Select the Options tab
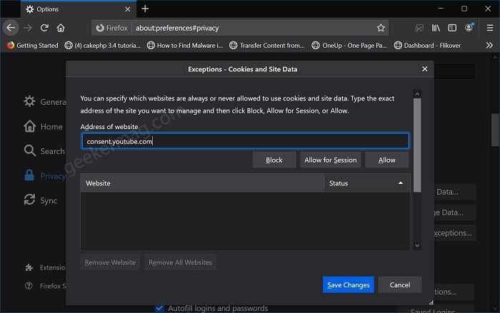Screen dimensions: 500x313 tap(79, 9)
